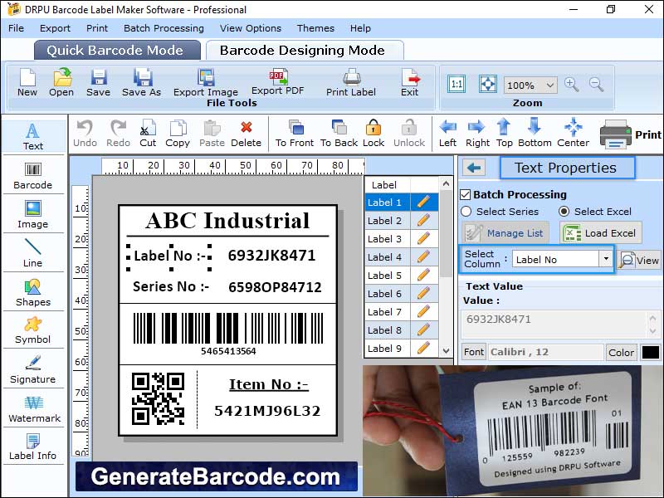This screenshot has width=664, height=498.
Task: Open the Batch Processing menu
Action: point(164,28)
